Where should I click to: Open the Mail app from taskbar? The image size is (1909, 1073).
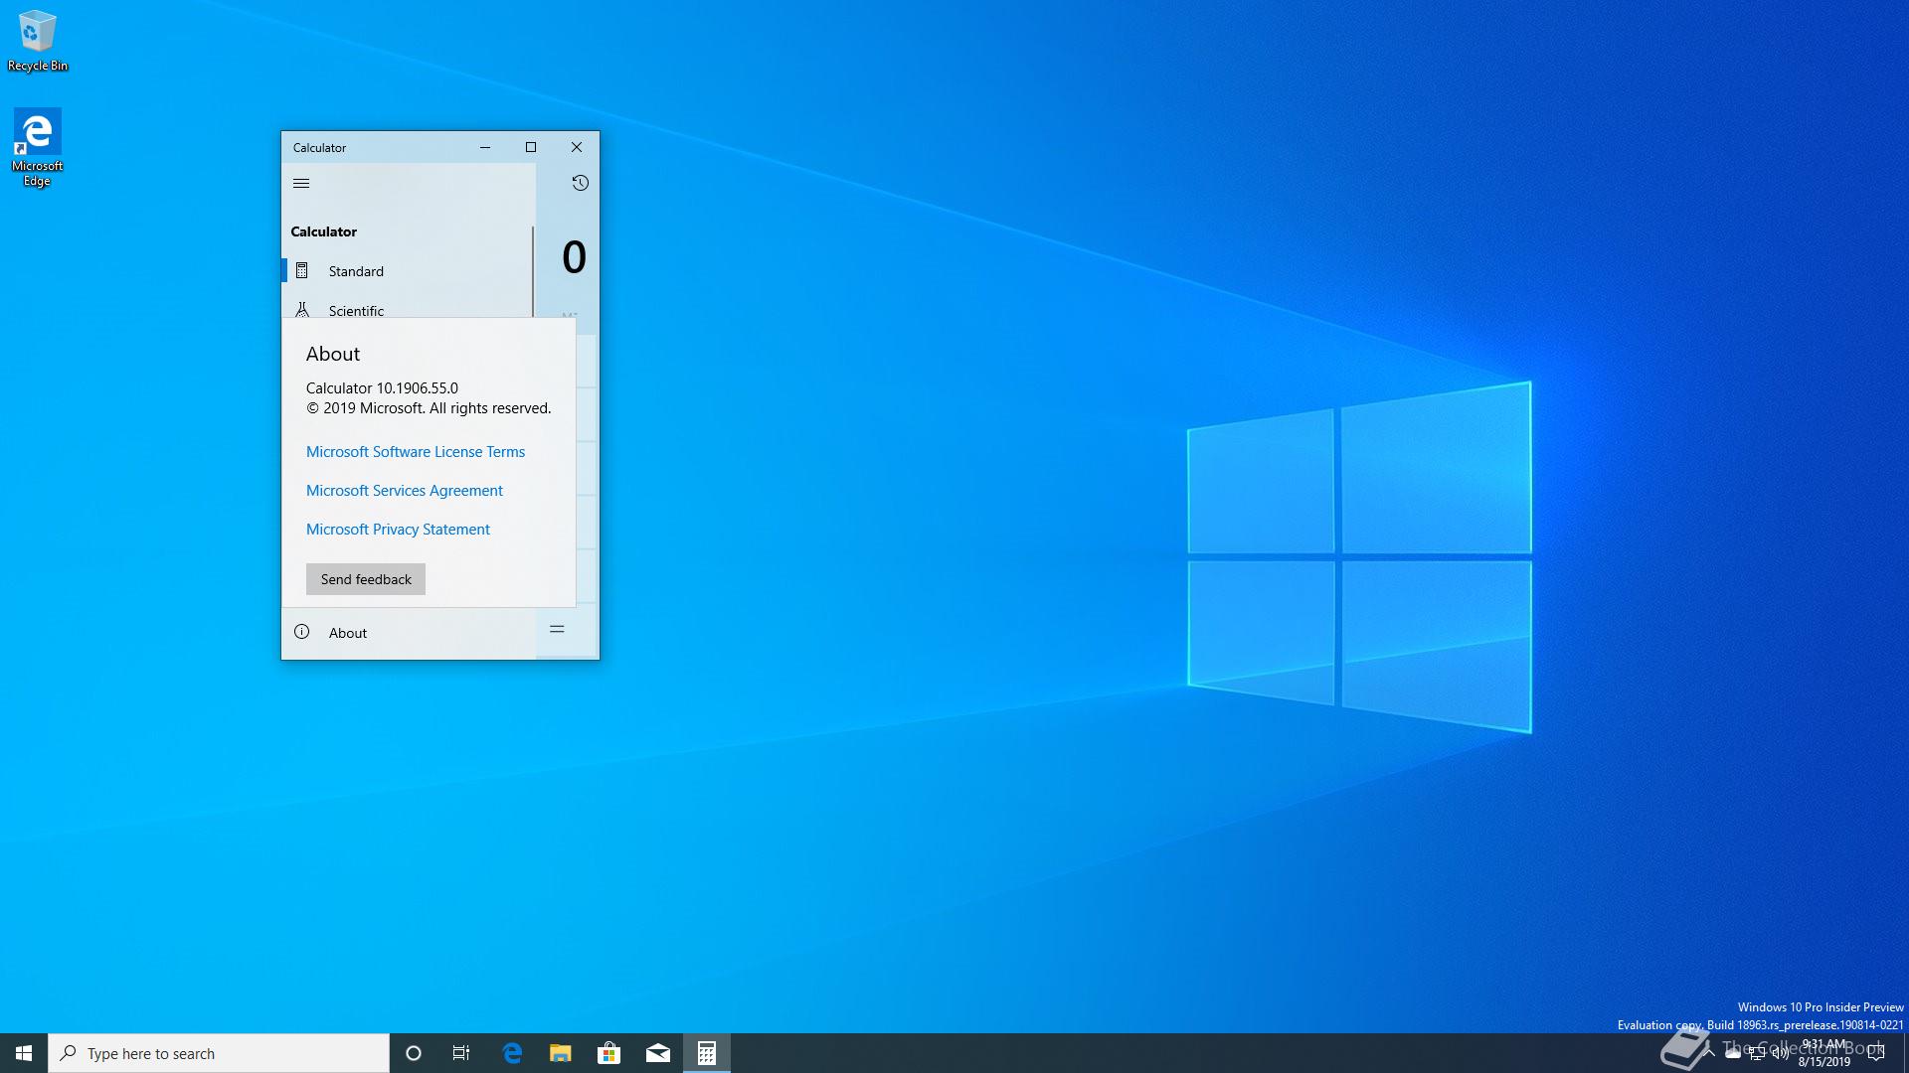658,1053
